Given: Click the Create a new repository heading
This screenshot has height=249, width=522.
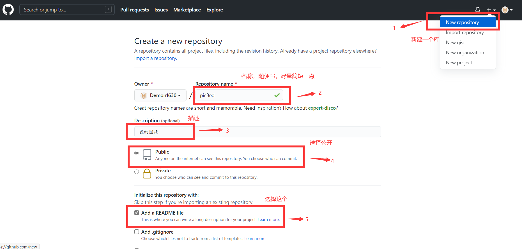Looking at the screenshot, I should point(178,41).
